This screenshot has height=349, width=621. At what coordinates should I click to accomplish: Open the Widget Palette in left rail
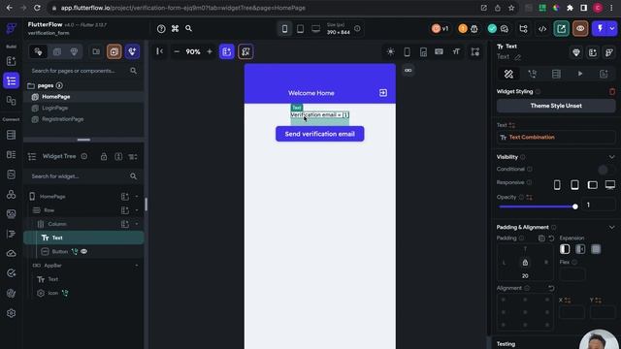click(x=11, y=61)
